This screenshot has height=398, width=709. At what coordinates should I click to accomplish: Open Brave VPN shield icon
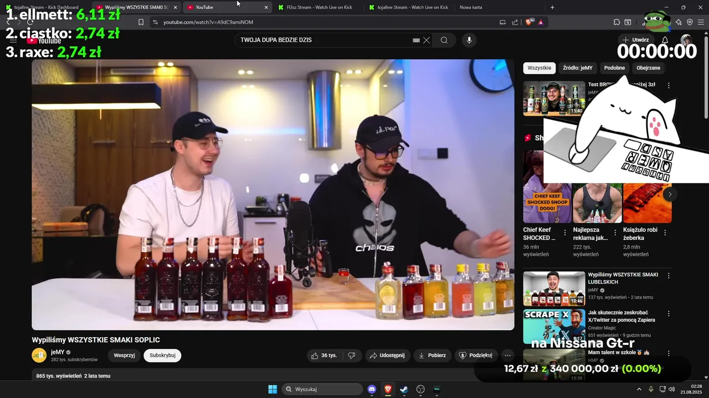(690, 22)
